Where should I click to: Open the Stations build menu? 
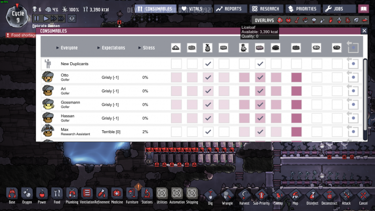click(147, 196)
